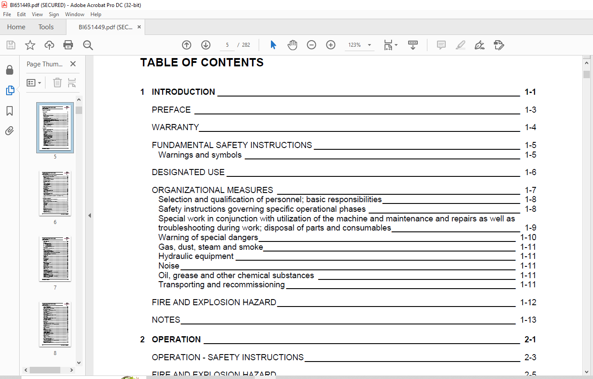Toggle Page Thumbnails panel icon
Viewport: 593px width, 379px height.
coord(10,90)
